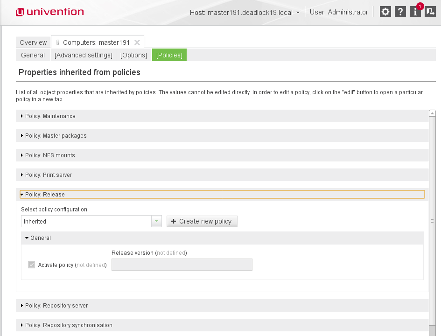This screenshot has height=336, width=441.
Task: Collapse the General subsection
Action: click(x=41, y=238)
